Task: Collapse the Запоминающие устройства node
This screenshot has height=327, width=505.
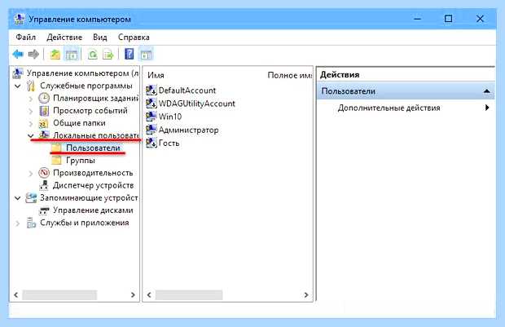Action: click(18, 198)
